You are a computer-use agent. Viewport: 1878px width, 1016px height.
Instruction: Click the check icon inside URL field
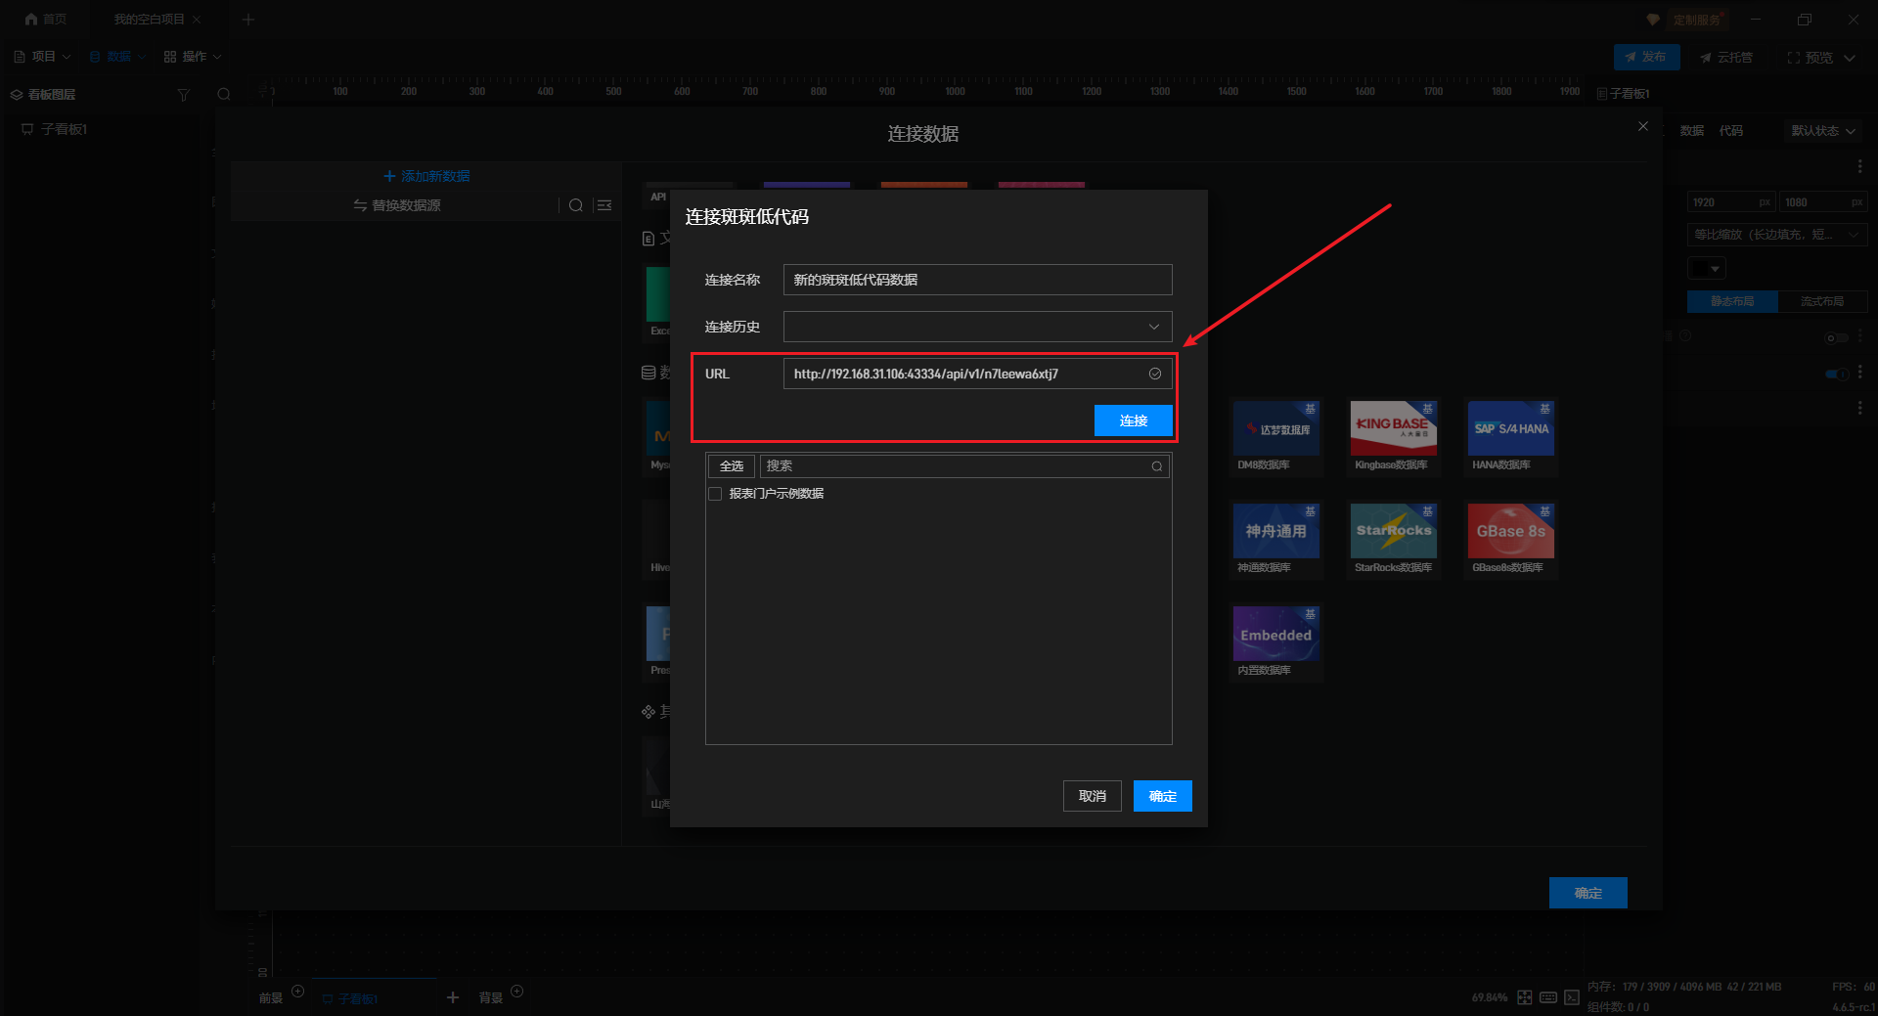coord(1154,374)
